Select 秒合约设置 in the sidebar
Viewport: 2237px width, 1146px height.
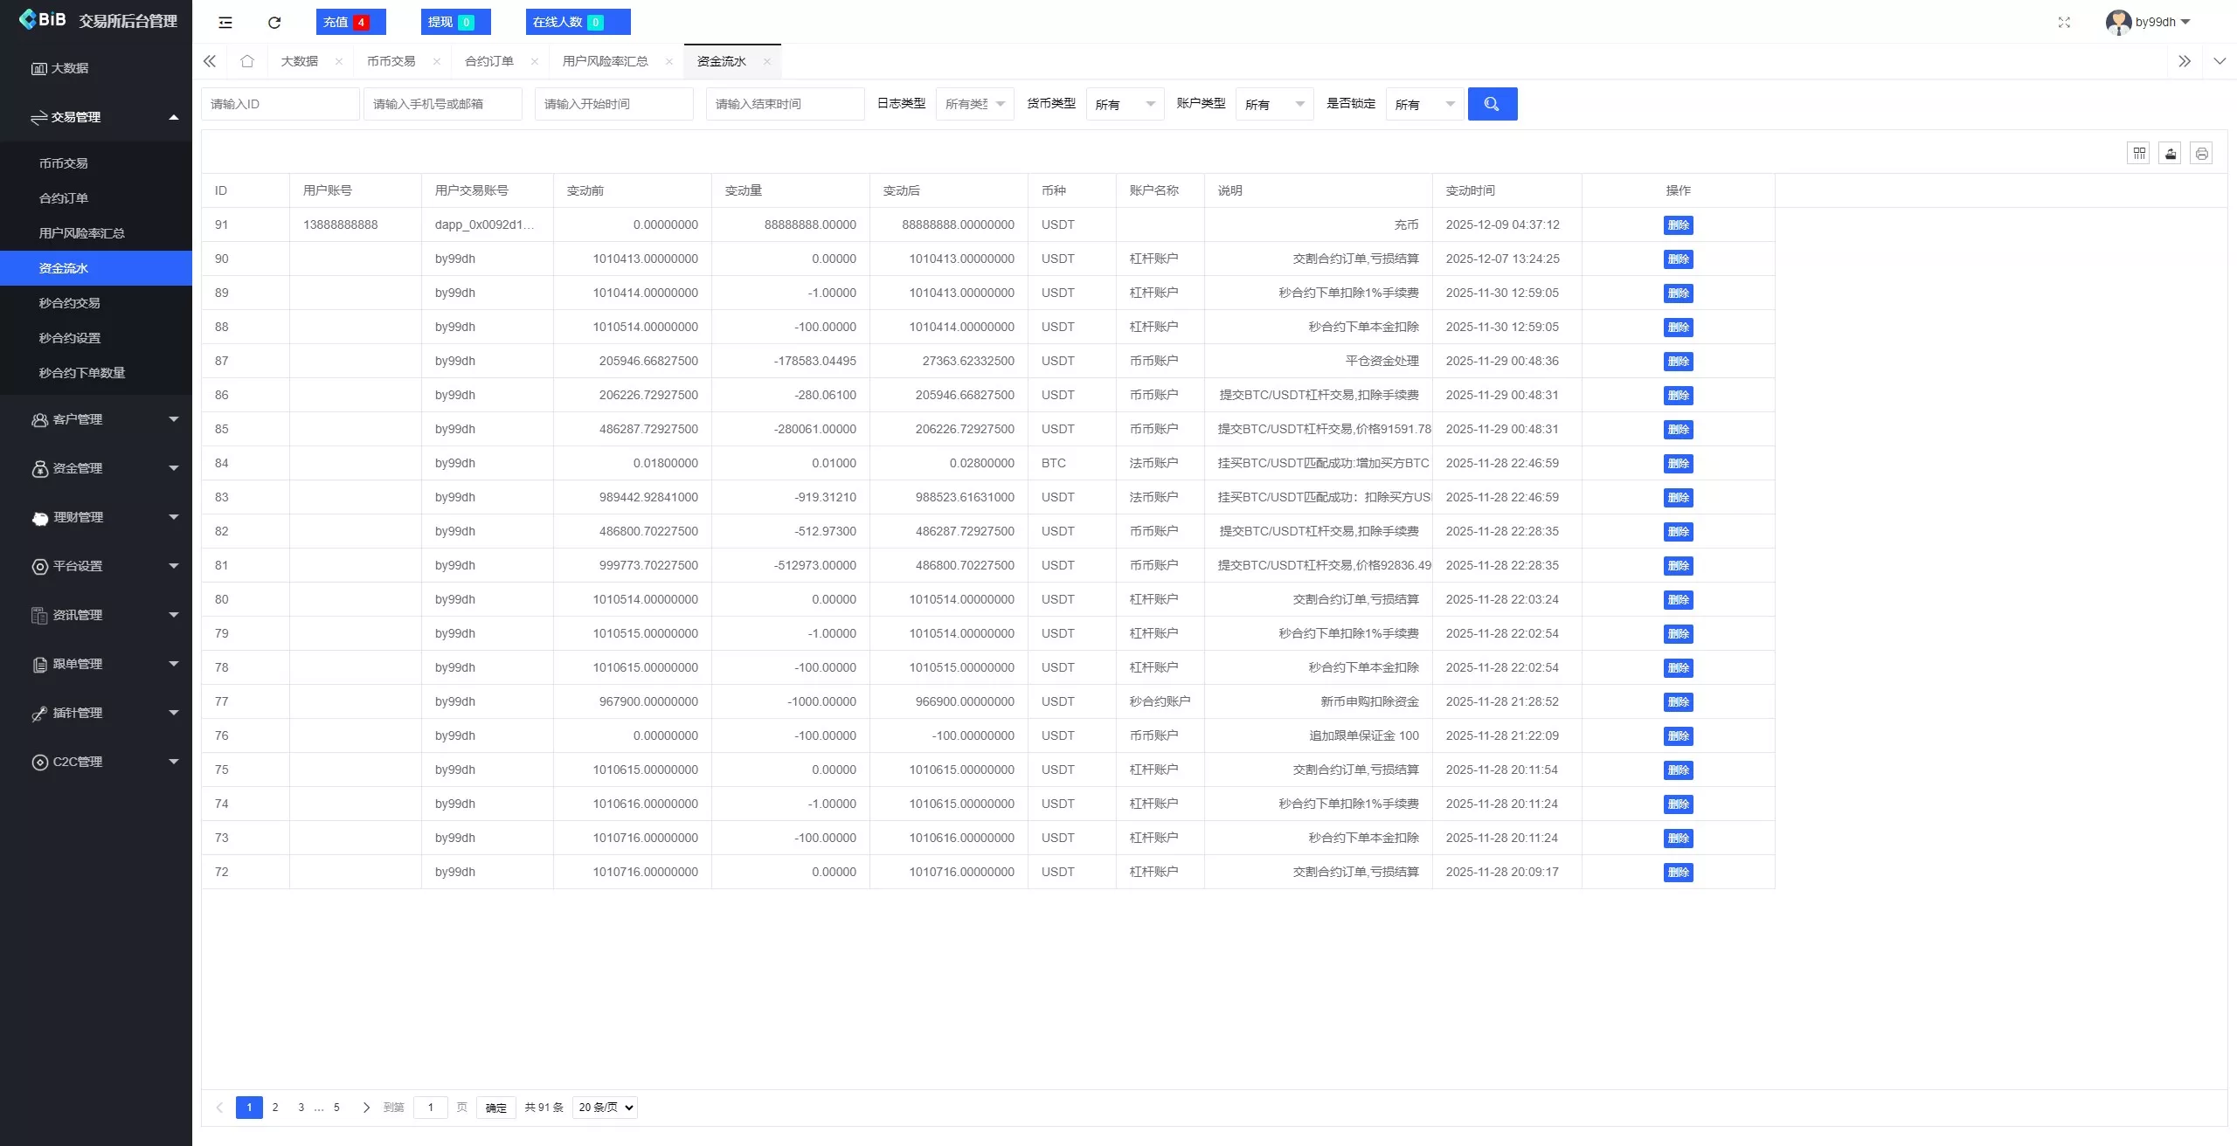pyautogui.click(x=69, y=337)
